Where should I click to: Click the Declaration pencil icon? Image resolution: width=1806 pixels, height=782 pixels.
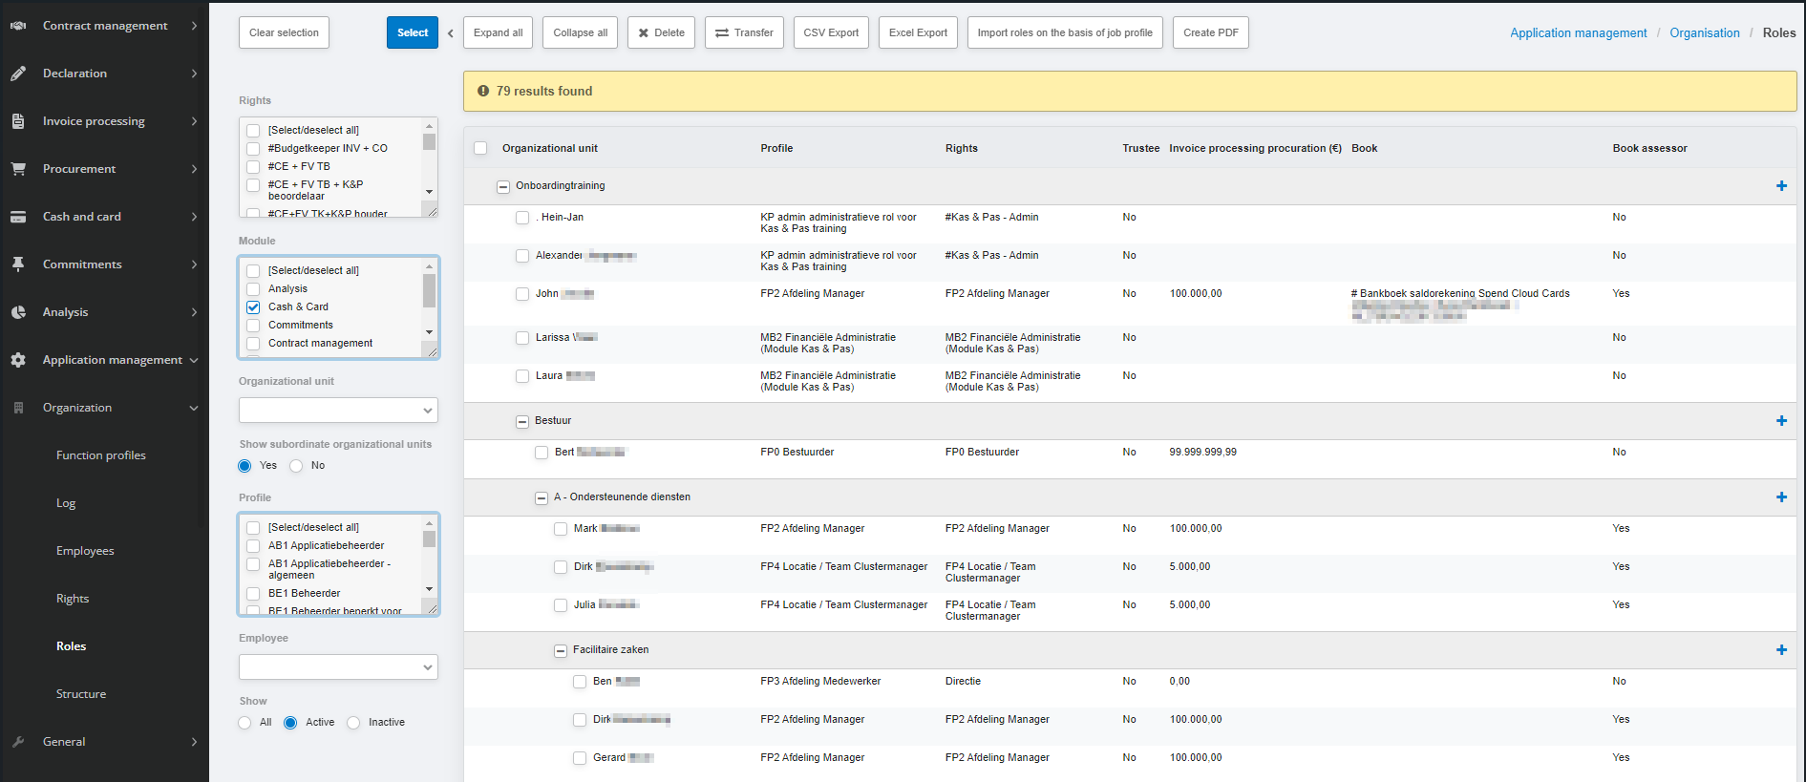coord(18,74)
